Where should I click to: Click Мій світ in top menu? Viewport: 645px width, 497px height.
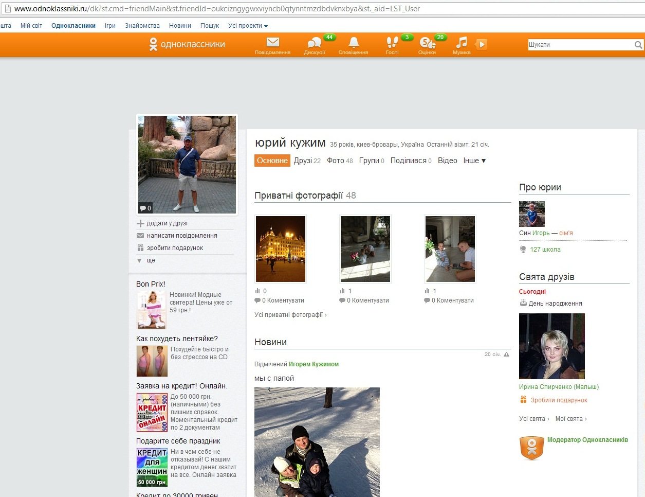click(x=31, y=26)
